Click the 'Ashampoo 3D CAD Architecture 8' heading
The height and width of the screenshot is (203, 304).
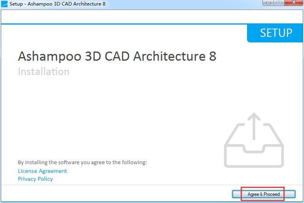(x=117, y=56)
